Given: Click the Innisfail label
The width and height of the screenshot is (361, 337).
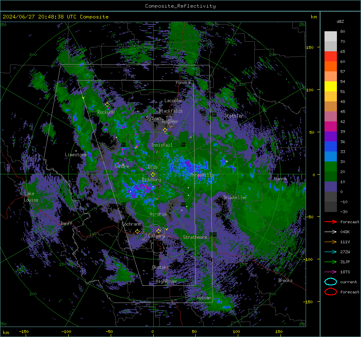Looking at the screenshot, I should [162, 145].
